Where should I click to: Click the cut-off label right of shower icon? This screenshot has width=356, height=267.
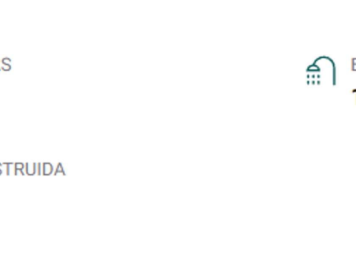353,65
